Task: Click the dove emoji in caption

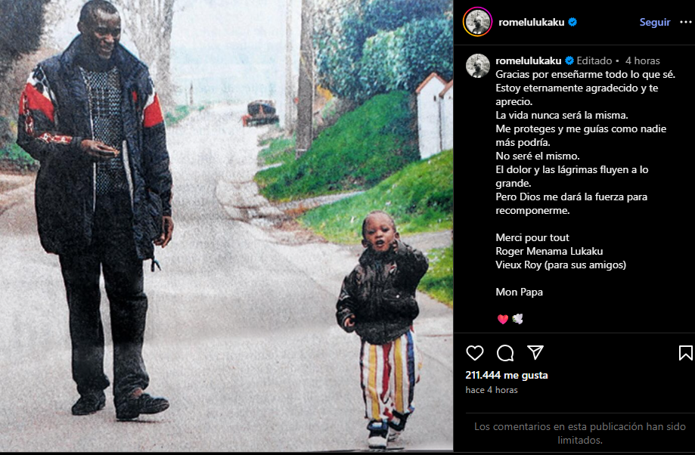Action: pyautogui.click(x=518, y=318)
